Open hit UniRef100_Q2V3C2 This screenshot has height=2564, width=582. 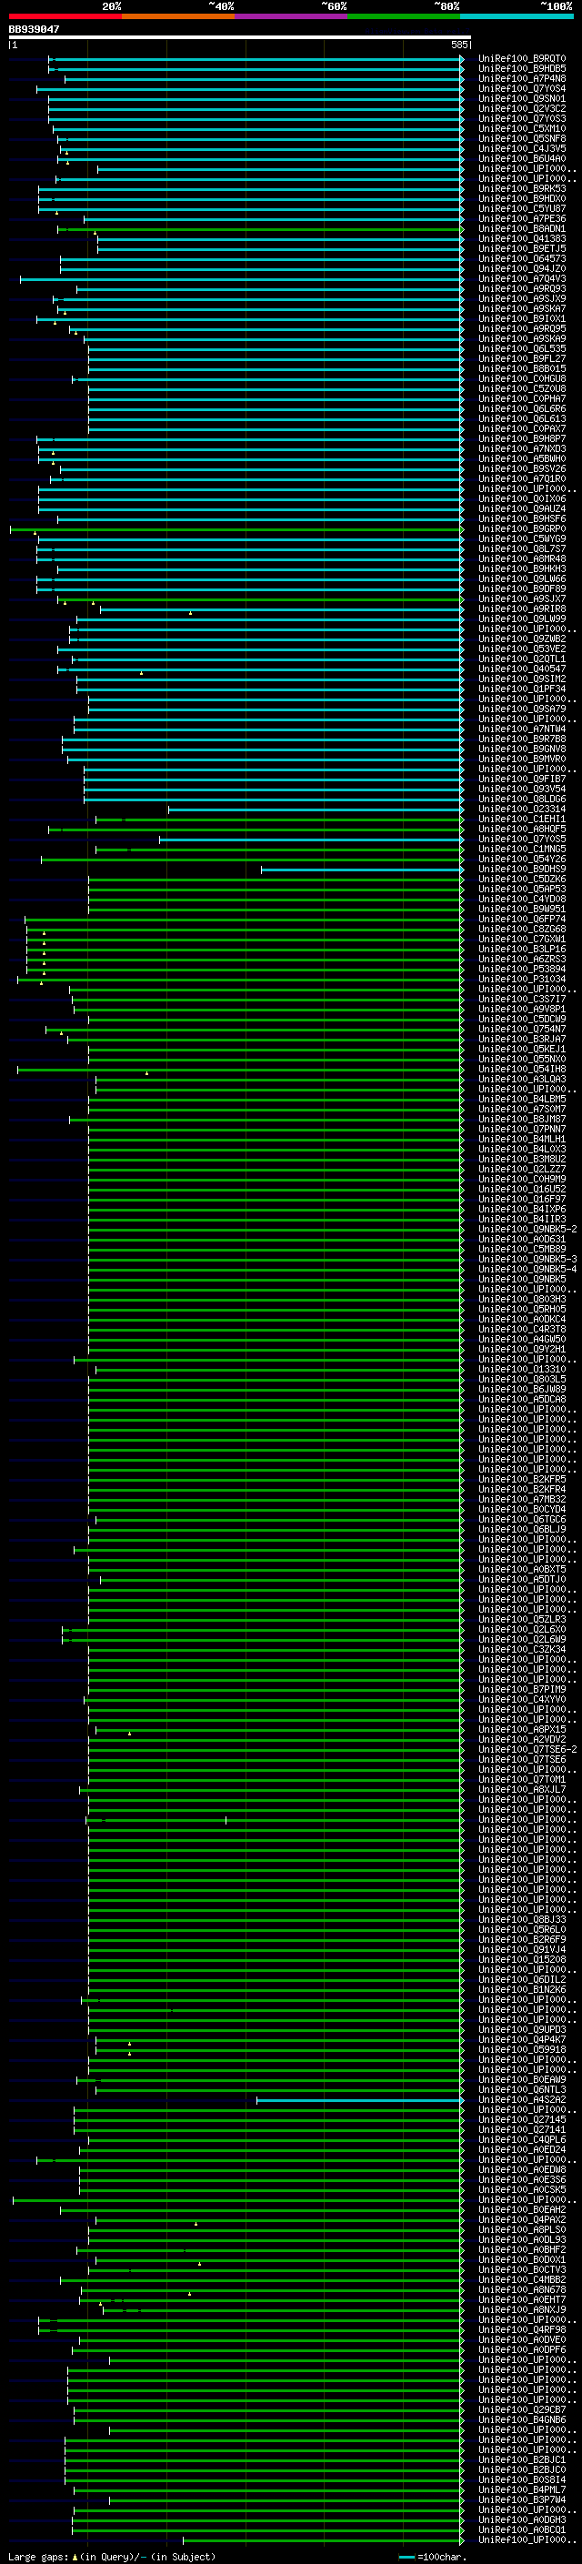[521, 108]
